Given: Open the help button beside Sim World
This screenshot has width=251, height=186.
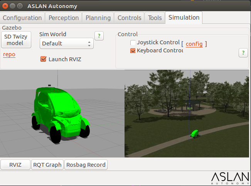Looking at the screenshot, I should [99, 36].
